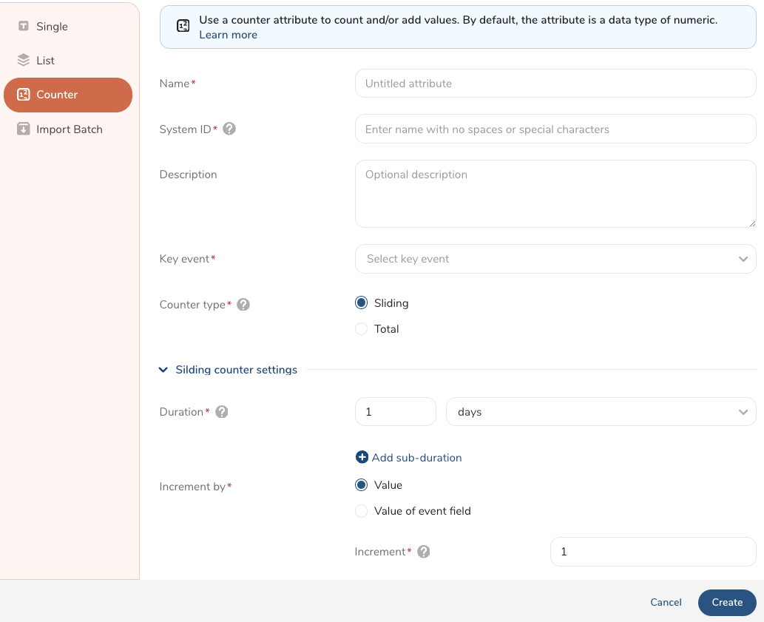Click Cancel to discard the attribute

(666, 602)
